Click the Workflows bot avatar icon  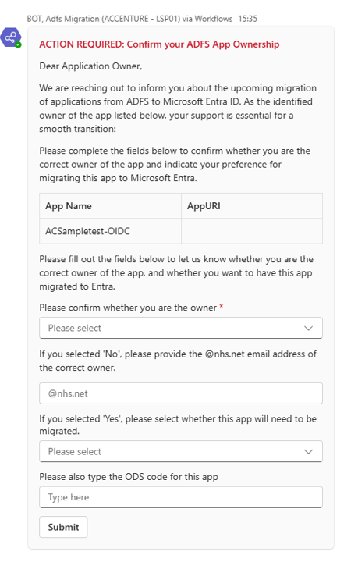click(x=11, y=37)
